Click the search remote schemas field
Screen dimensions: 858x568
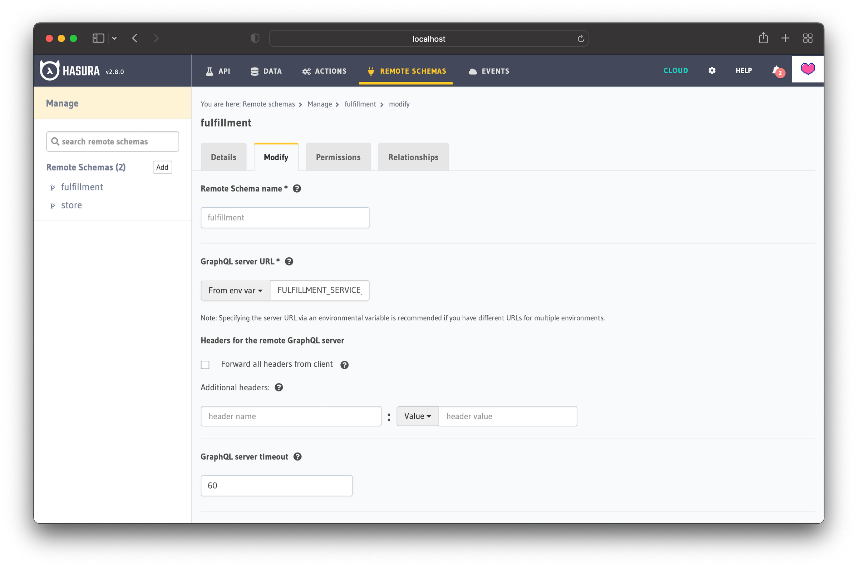(x=112, y=141)
